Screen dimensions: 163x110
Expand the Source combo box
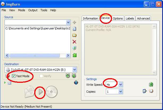(68, 22)
